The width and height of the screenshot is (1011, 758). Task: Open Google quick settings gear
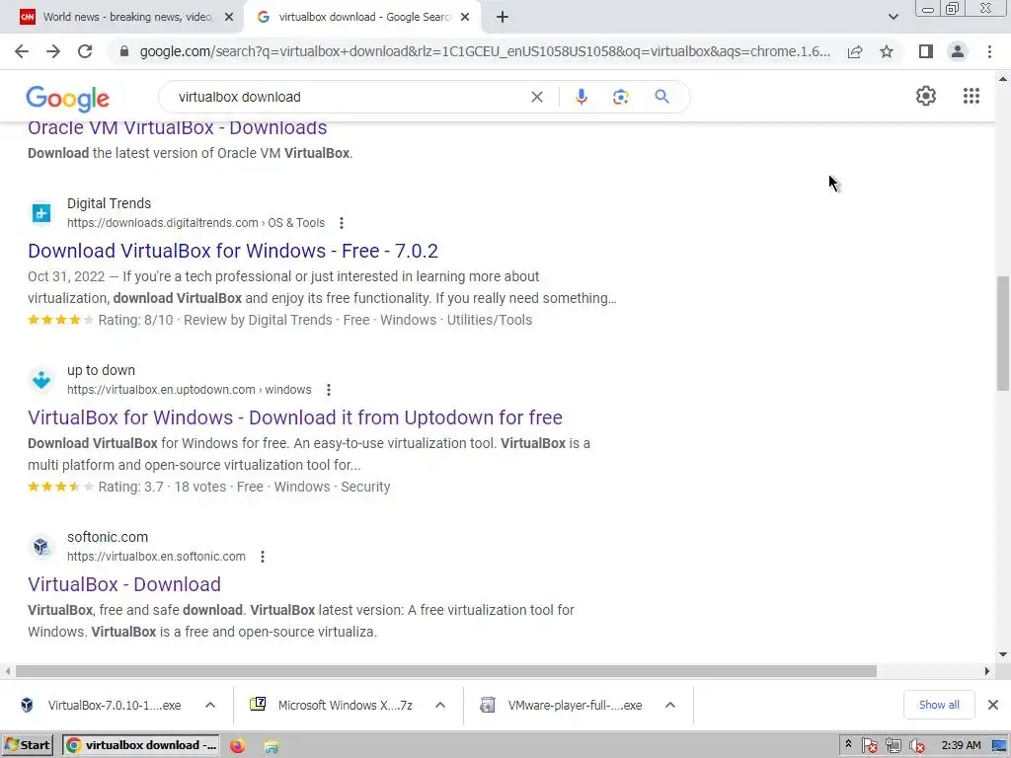(926, 96)
